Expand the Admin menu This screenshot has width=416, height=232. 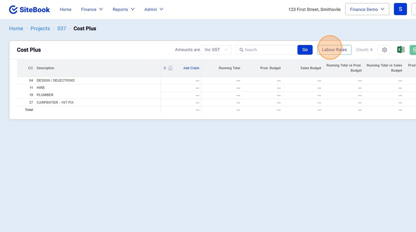pyautogui.click(x=153, y=9)
